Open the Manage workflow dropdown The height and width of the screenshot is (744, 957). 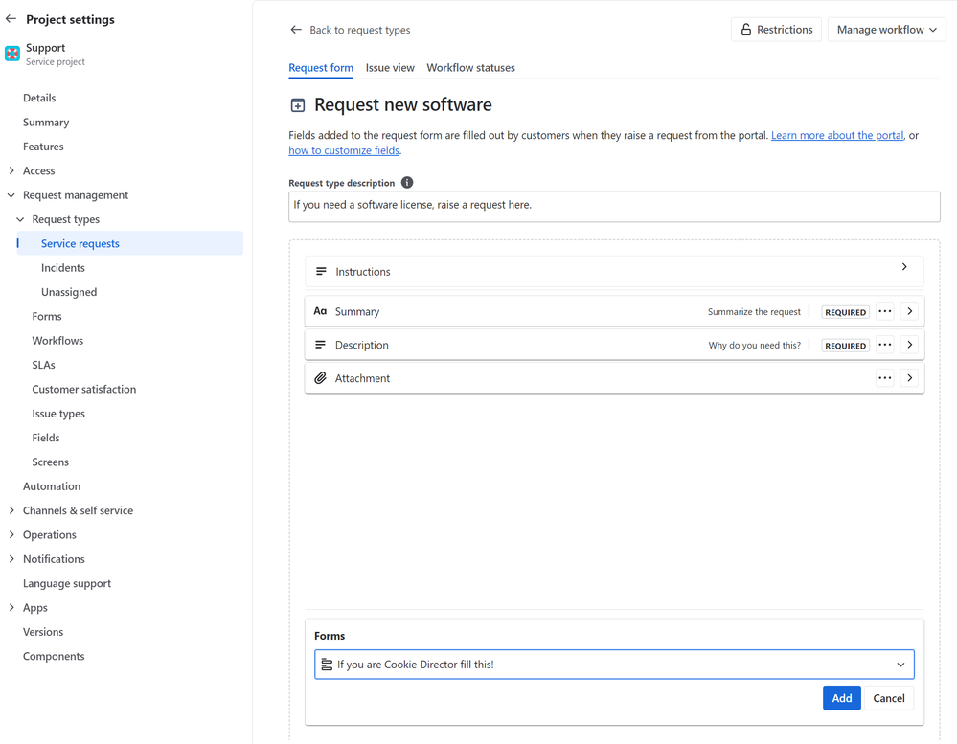[x=886, y=29]
